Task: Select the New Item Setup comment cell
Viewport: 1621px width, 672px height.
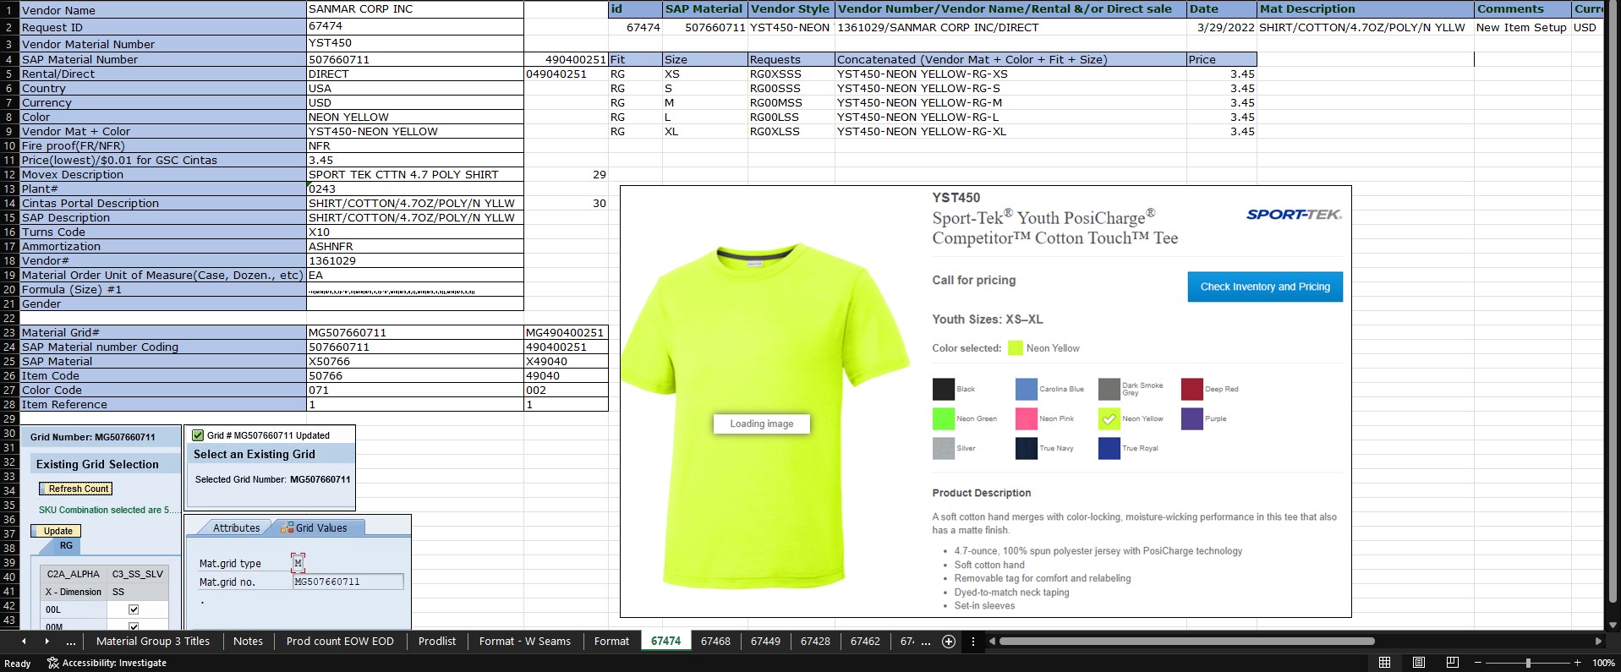Action: [x=1522, y=27]
